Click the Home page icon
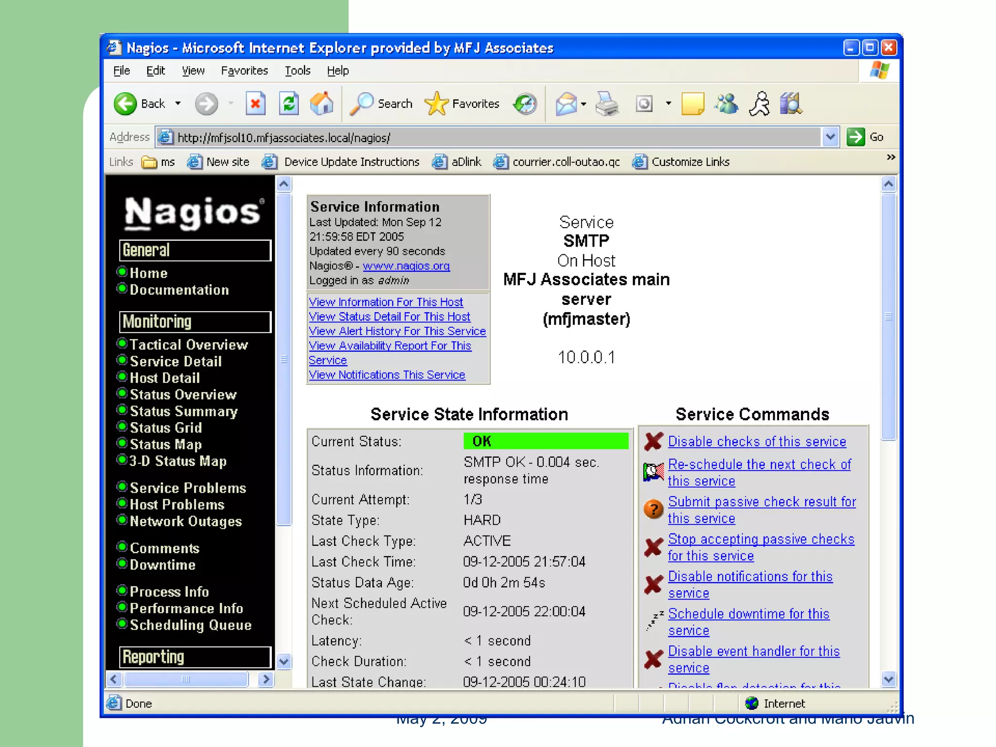 [x=322, y=104]
